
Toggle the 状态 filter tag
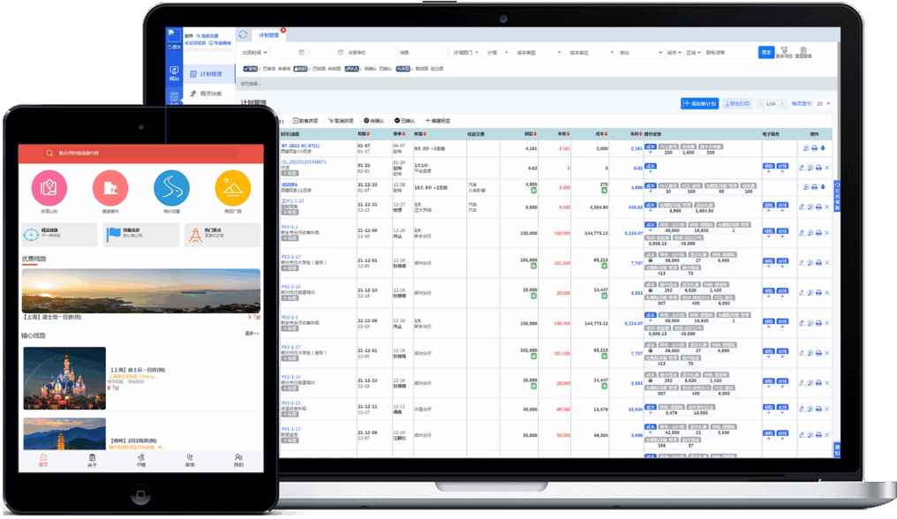pyautogui.click(x=351, y=69)
